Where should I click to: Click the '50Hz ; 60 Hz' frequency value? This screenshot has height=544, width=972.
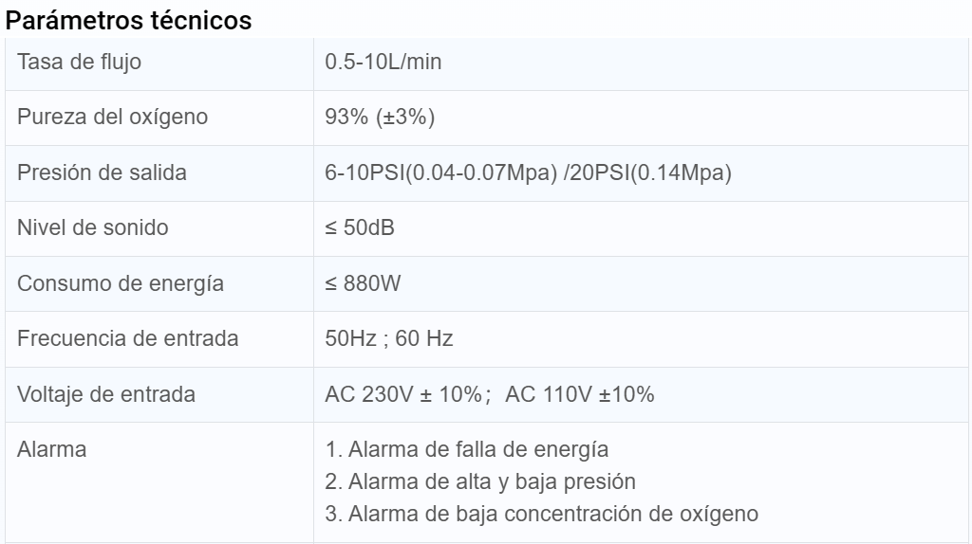click(389, 338)
